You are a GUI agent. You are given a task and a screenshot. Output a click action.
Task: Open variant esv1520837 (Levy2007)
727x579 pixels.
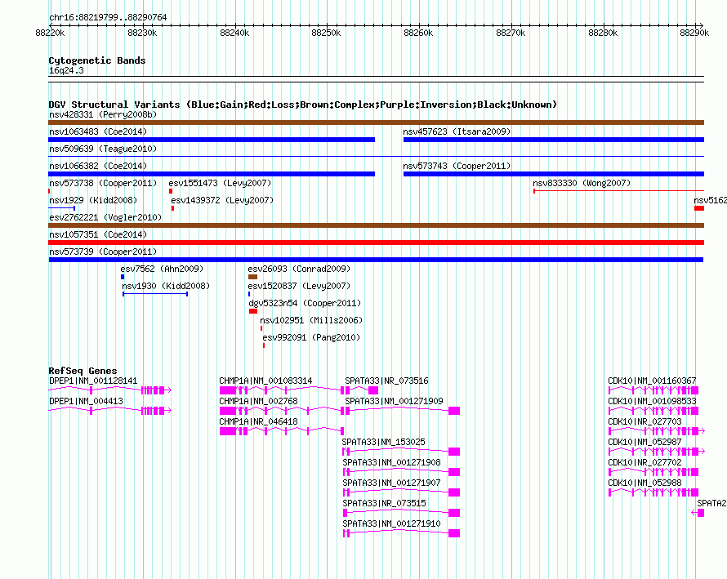point(299,286)
